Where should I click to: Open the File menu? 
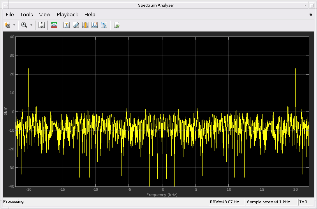tap(10, 15)
